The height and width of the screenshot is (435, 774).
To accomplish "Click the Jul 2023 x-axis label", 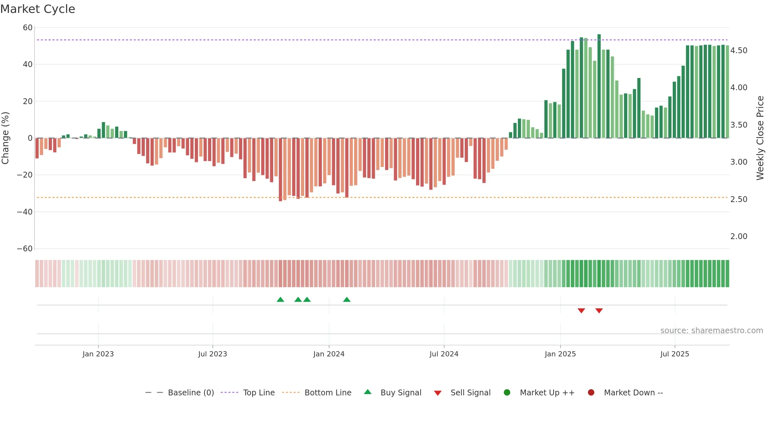I will pyautogui.click(x=213, y=354).
